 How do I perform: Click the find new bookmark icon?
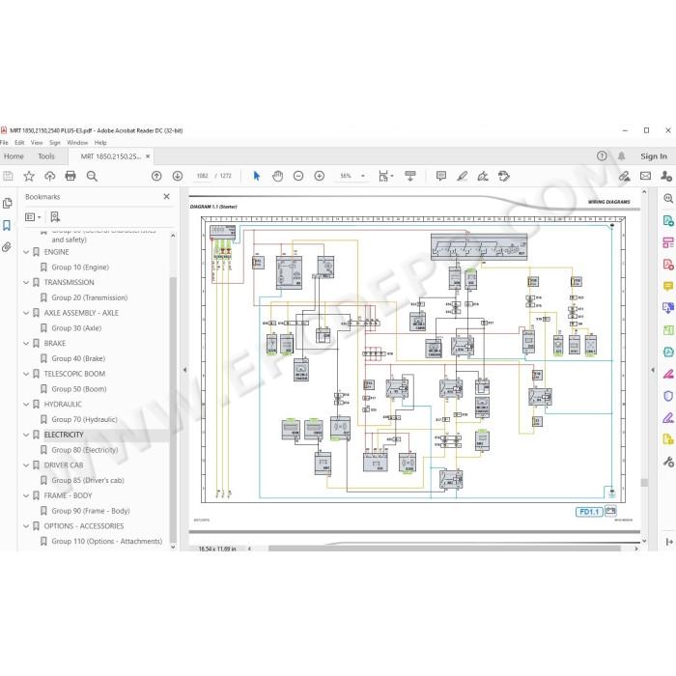click(55, 217)
